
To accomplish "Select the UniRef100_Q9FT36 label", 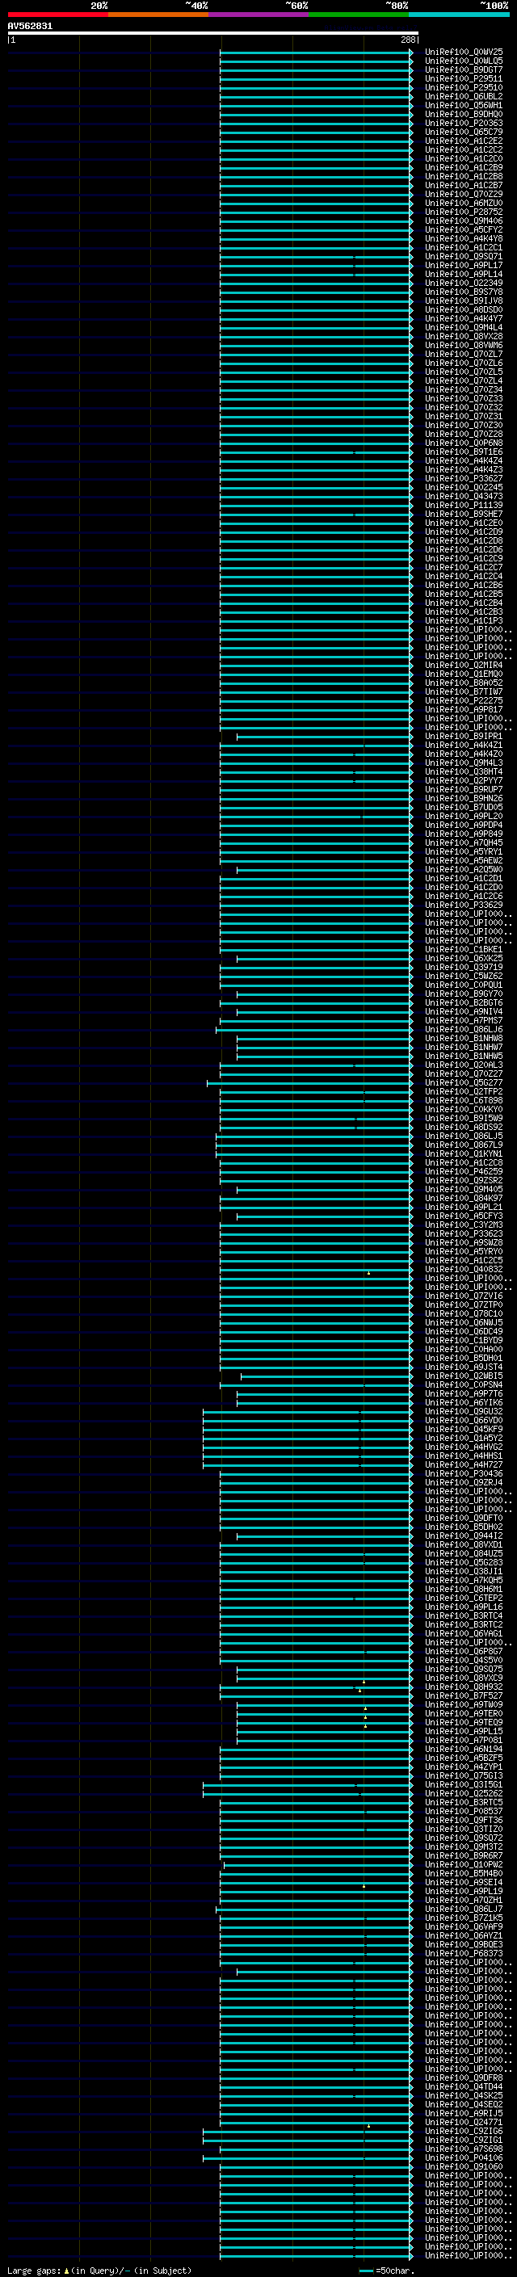I will point(464,1820).
